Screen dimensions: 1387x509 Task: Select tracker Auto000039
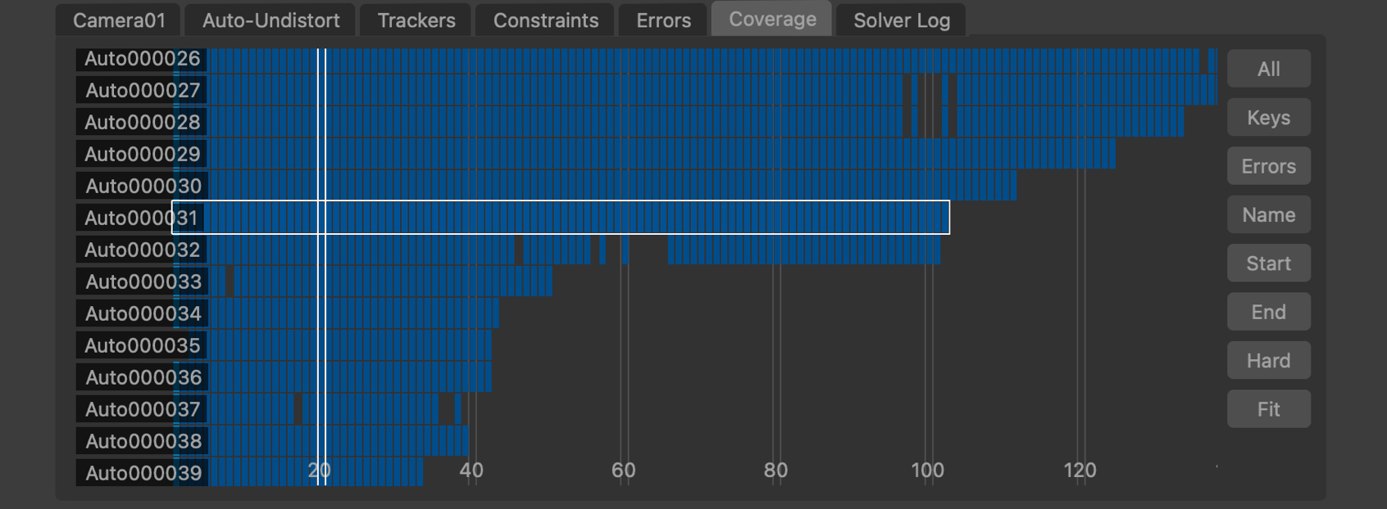pyautogui.click(x=142, y=474)
